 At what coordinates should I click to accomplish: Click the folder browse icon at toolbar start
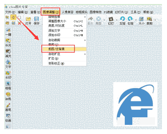7,17
